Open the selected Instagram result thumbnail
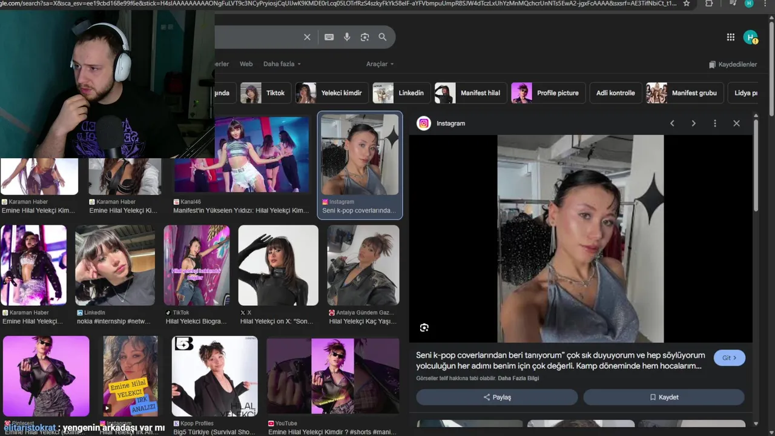This screenshot has width=775, height=436. (x=360, y=155)
